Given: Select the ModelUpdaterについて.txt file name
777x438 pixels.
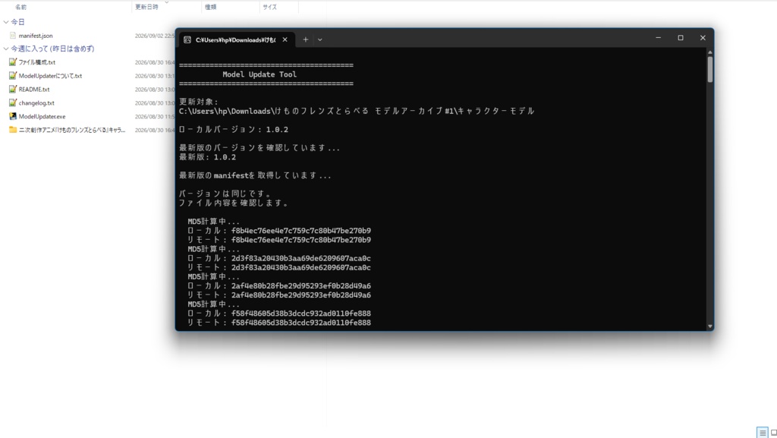Looking at the screenshot, I should coord(50,76).
